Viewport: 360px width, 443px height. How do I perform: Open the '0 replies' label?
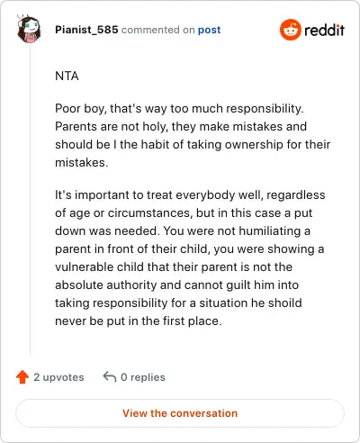pyautogui.click(x=143, y=377)
